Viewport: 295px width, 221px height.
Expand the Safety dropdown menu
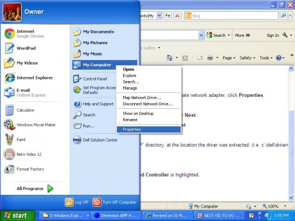[x=247, y=58]
